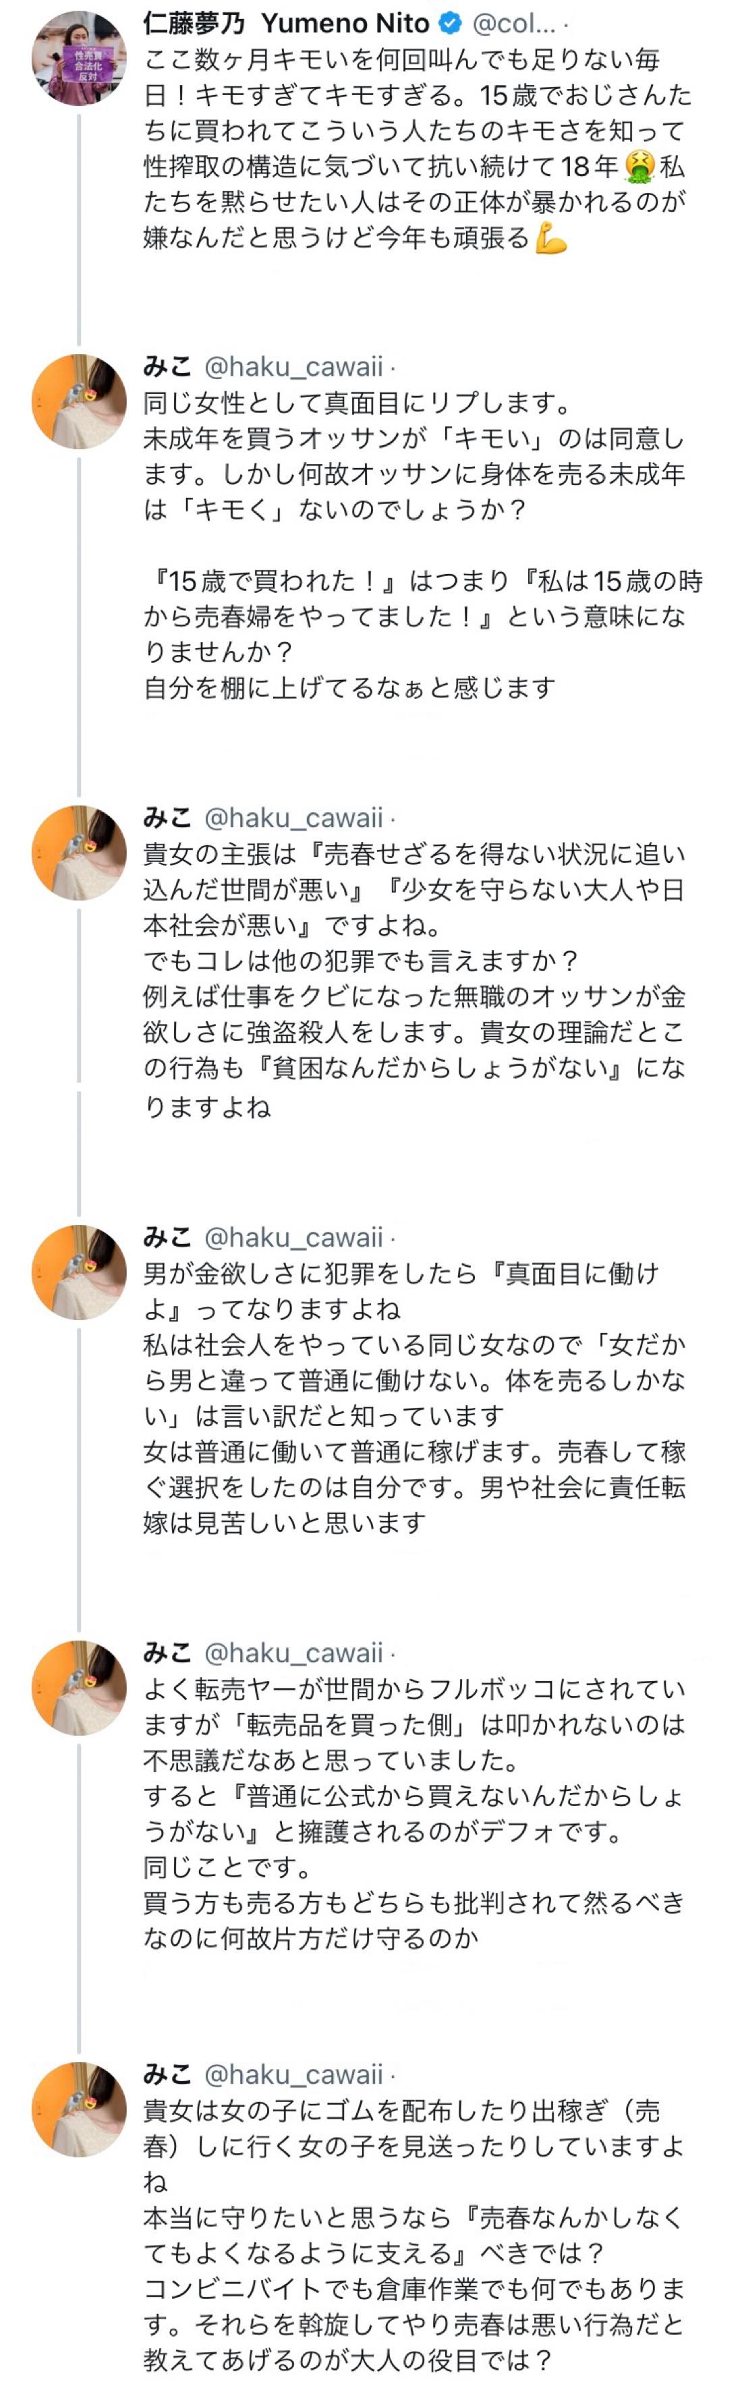Click the みこ name above よく転売ヤー reply
This screenshot has width=742, height=2386.
click(168, 1653)
